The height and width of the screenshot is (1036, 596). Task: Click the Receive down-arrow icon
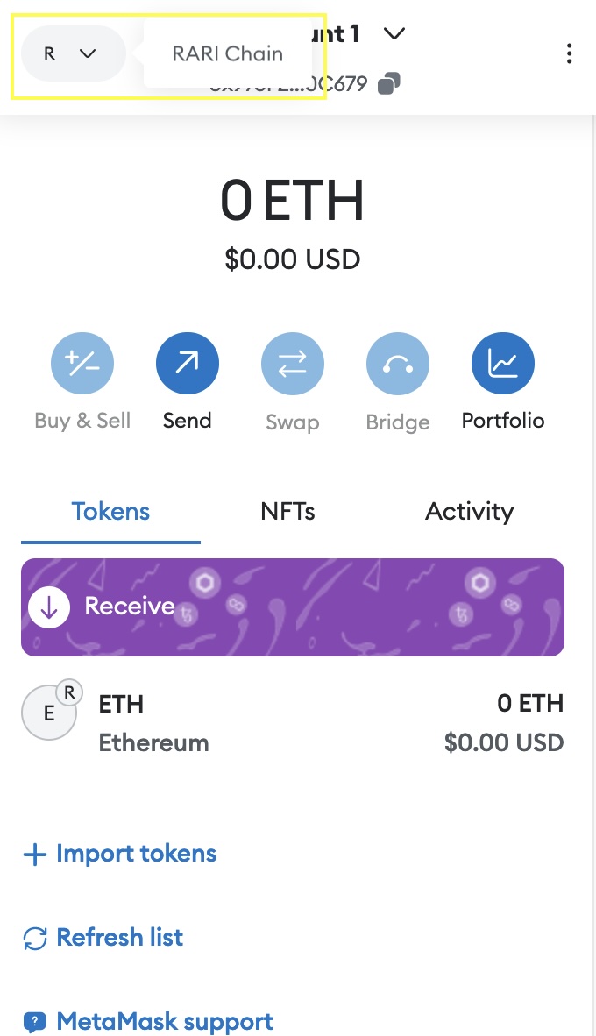coord(49,607)
